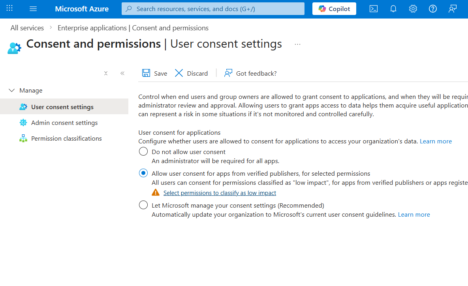Click the Save disk icon
Viewport: 468px width, 286px height.
(146, 73)
